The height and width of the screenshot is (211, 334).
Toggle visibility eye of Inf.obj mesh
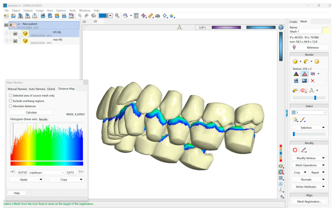click(15, 34)
